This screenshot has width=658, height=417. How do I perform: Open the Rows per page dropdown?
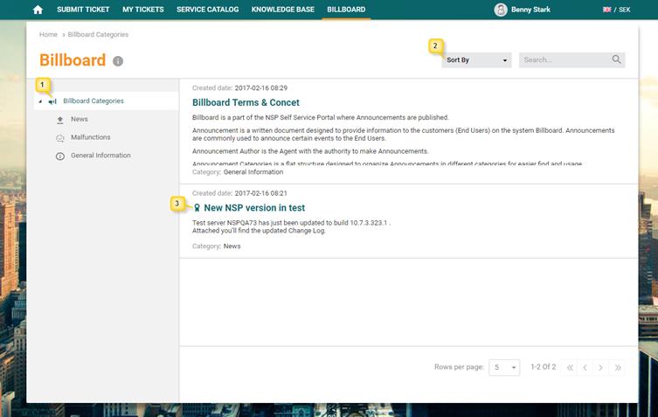(504, 368)
